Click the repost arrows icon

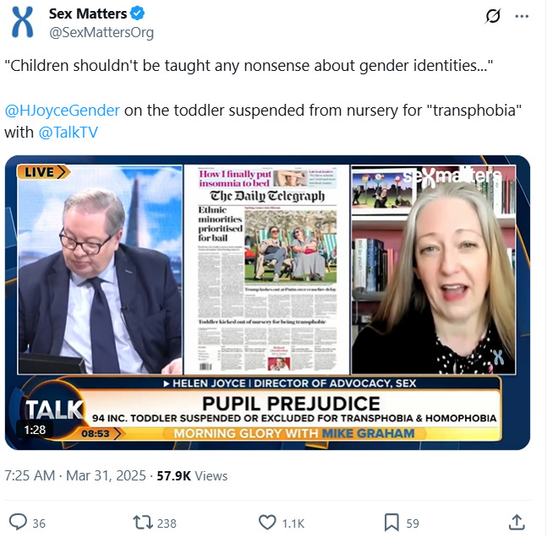(x=143, y=523)
